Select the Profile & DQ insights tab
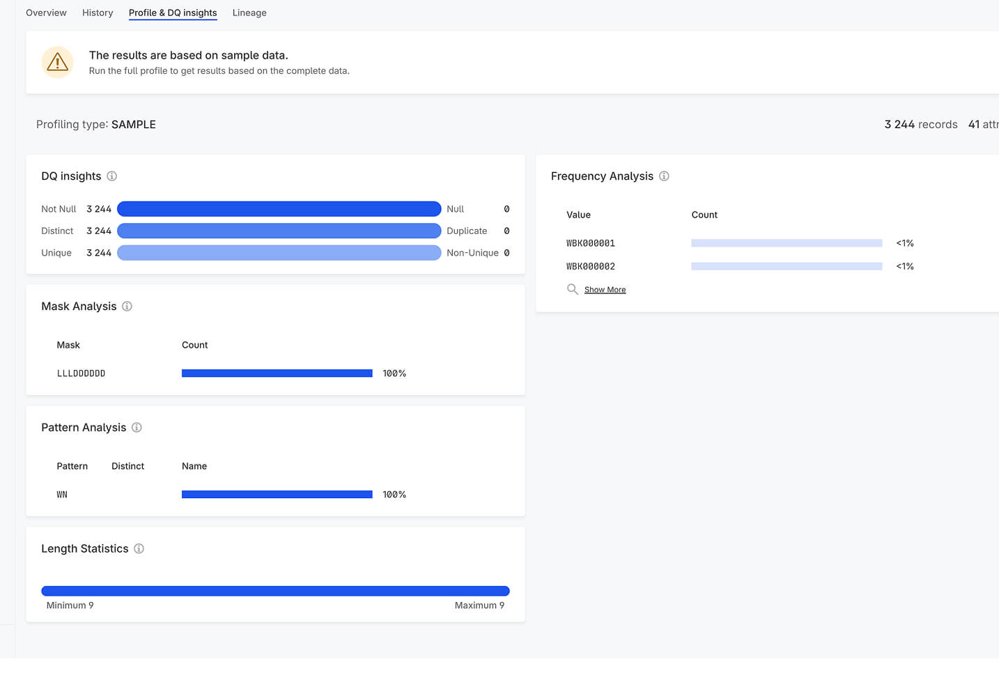Viewport: 999px width, 696px height. pyautogui.click(x=173, y=13)
